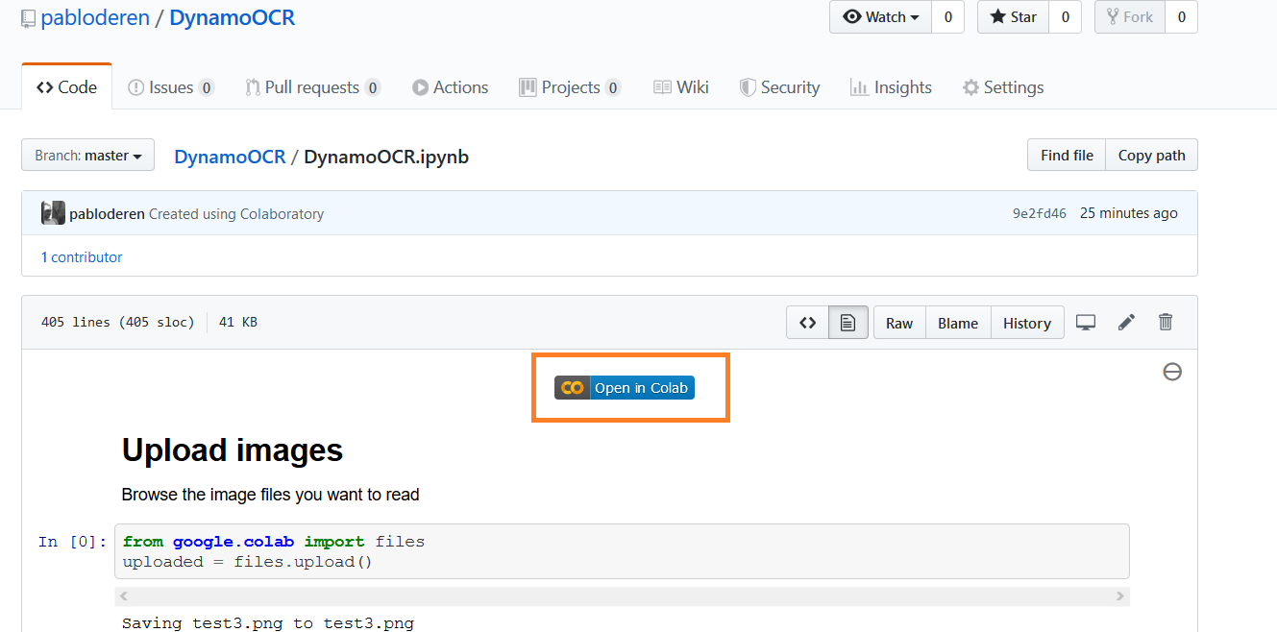Viewport: 1277px width, 632px height.
Task: Star the DynamoOCR repository
Action: pyautogui.click(x=1013, y=16)
